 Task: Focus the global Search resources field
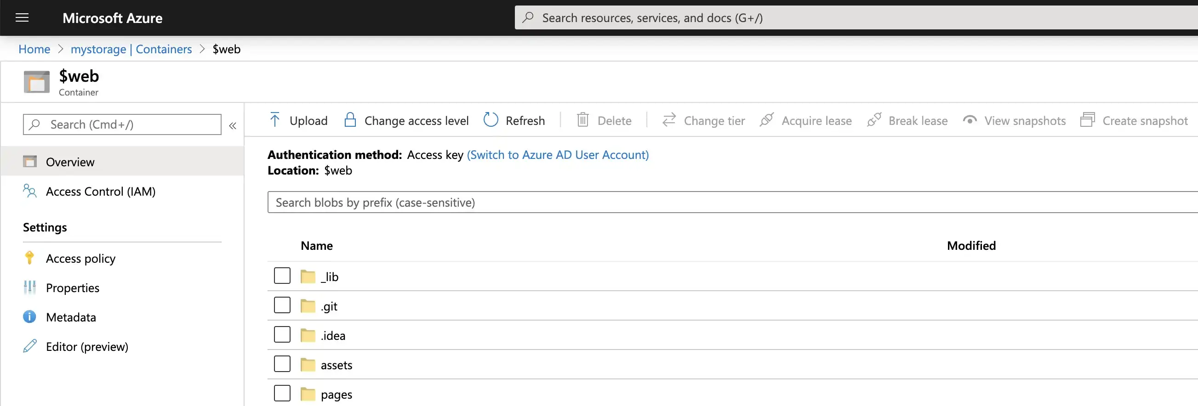click(x=856, y=17)
